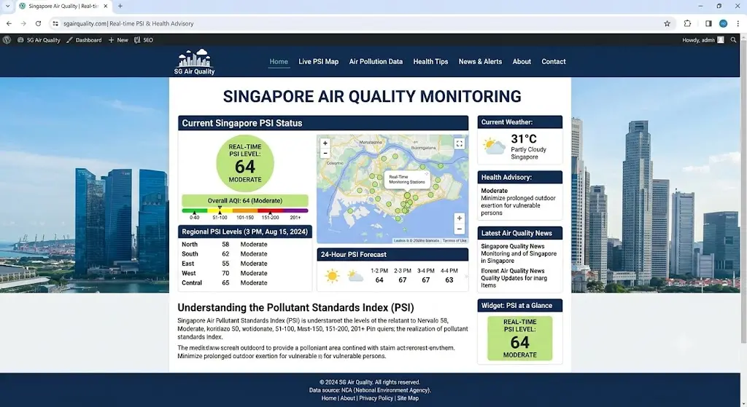Open the Live PSI Map page
This screenshot has height=407, width=747.
(318, 61)
